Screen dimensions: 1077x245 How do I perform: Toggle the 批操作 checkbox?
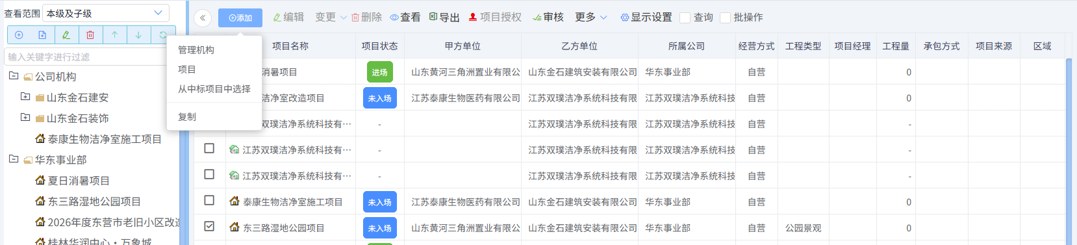click(x=725, y=18)
